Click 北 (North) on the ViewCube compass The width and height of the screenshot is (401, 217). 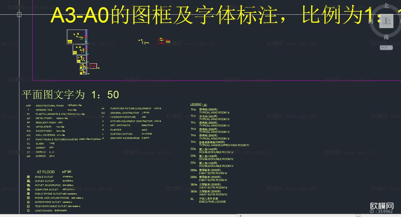click(386, 6)
